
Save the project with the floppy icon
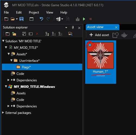tap(21, 19)
